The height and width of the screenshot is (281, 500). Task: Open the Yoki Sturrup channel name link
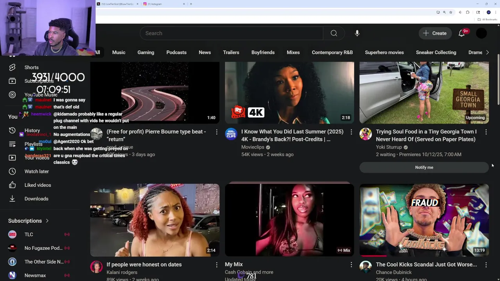(x=389, y=147)
